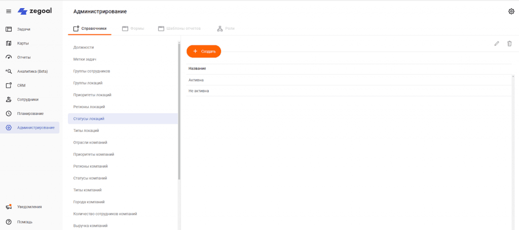Open Задачи from the sidebar
The image size is (519, 230).
pos(24,29)
